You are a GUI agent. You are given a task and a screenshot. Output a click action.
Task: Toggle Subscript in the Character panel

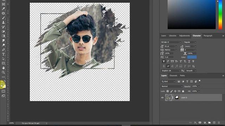(185, 61)
